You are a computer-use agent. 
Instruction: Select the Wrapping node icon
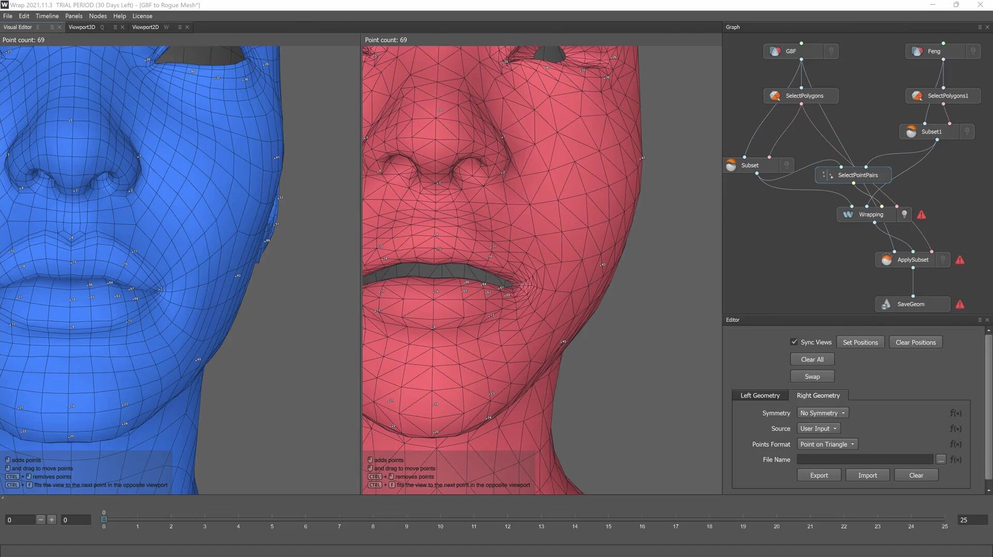click(848, 215)
